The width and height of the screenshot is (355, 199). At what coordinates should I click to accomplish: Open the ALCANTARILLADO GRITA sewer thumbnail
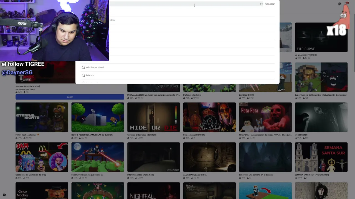(209, 157)
